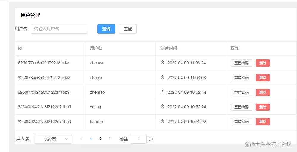The width and height of the screenshot is (297, 152).
Task: Select page 1 in pagination
Action: pyautogui.click(x=91, y=139)
